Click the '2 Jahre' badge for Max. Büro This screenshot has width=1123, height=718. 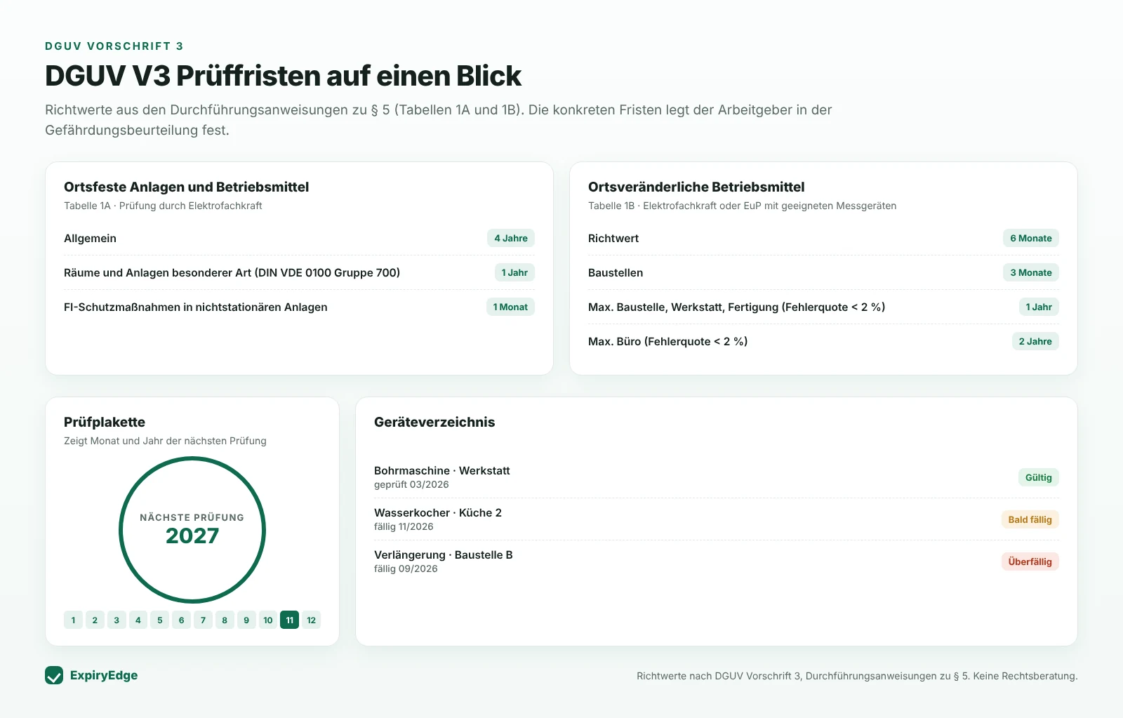[1035, 341]
